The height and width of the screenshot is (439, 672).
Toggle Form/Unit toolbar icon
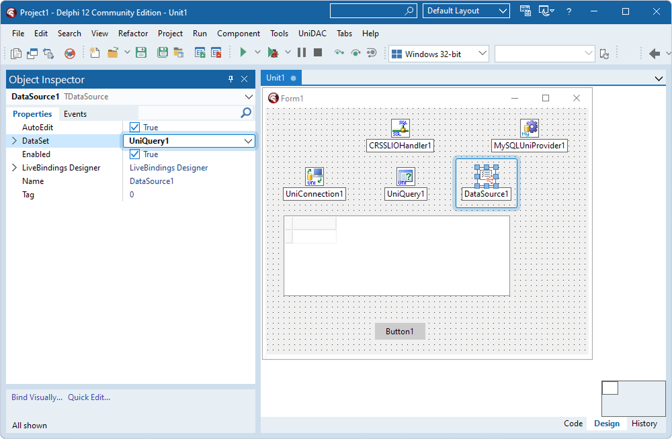point(48,53)
